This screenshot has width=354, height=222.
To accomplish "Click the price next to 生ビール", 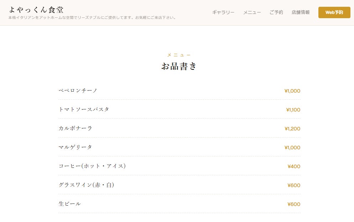I will pos(294,204).
